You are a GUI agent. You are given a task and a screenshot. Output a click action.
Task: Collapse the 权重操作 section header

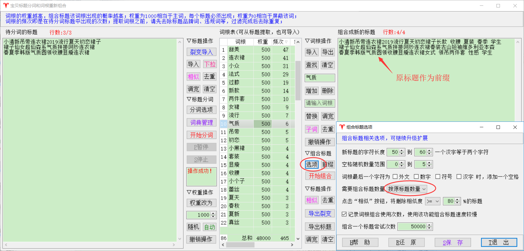(x=200, y=192)
